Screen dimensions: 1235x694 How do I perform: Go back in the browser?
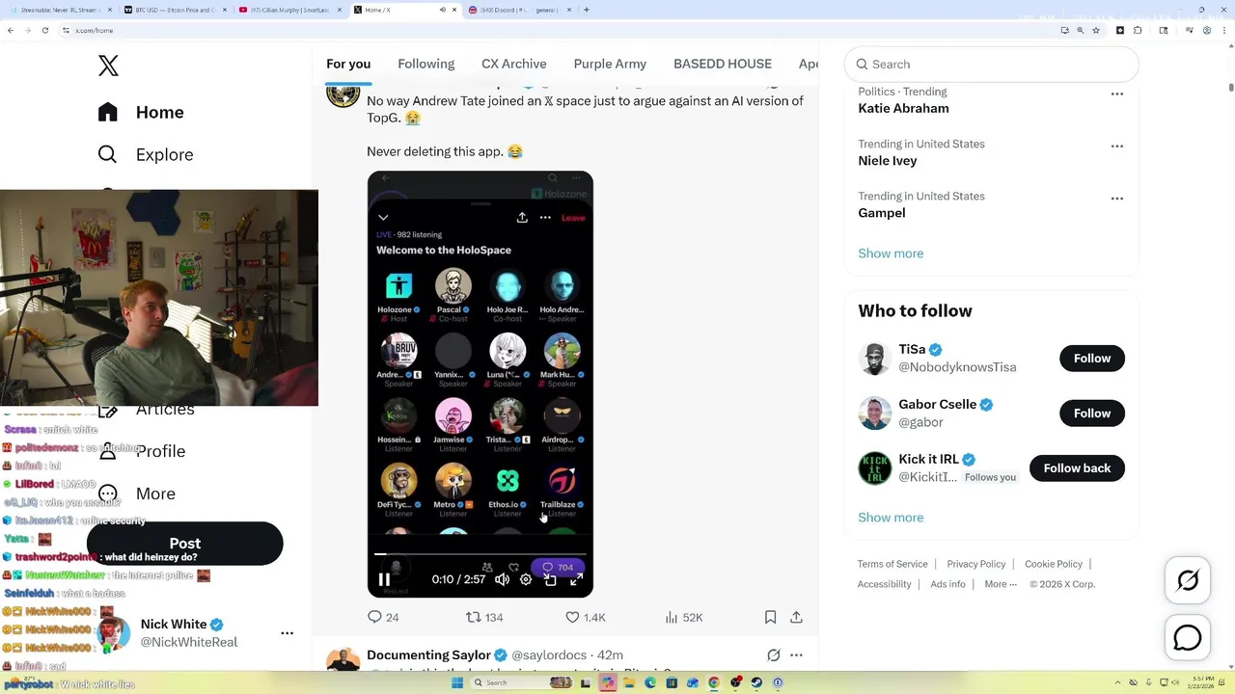pyautogui.click(x=11, y=30)
